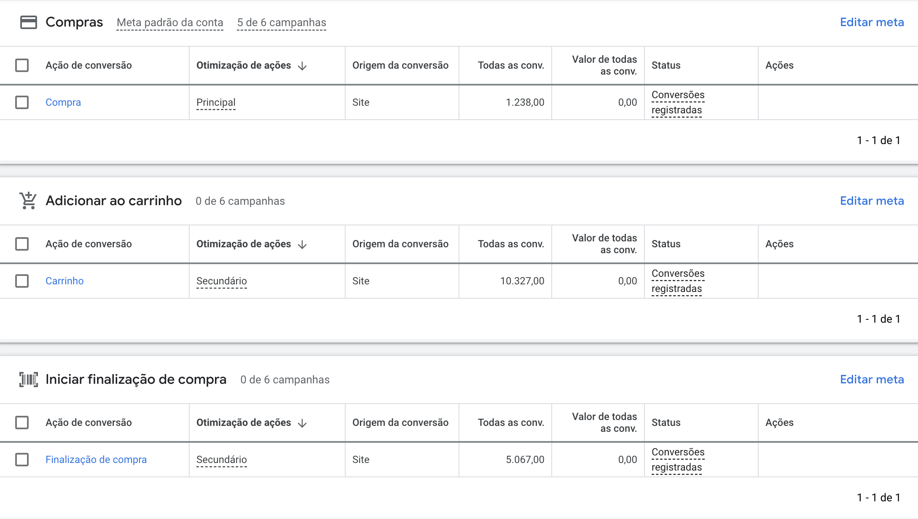
Task: Check the Compra conversion row
Action: pyautogui.click(x=22, y=102)
